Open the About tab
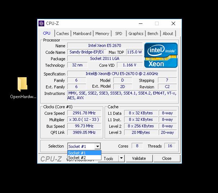Image resolution: width=218 pixels, height=193 pixels. (x=168, y=34)
